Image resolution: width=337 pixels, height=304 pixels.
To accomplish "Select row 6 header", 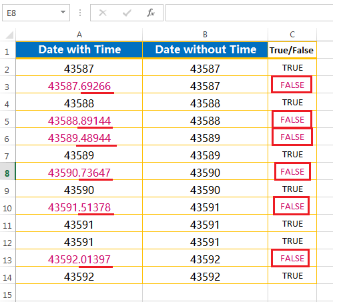I will pyautogui.click(x=7, y=137).
